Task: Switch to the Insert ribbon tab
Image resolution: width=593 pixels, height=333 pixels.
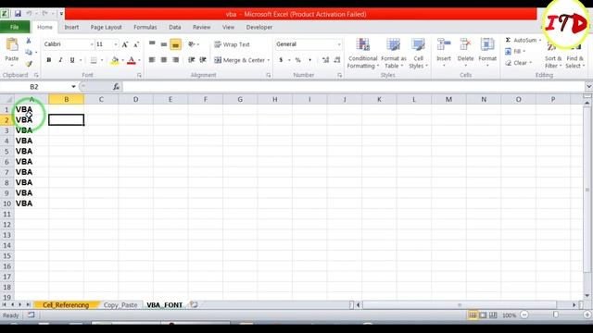Action: [71, 27]
